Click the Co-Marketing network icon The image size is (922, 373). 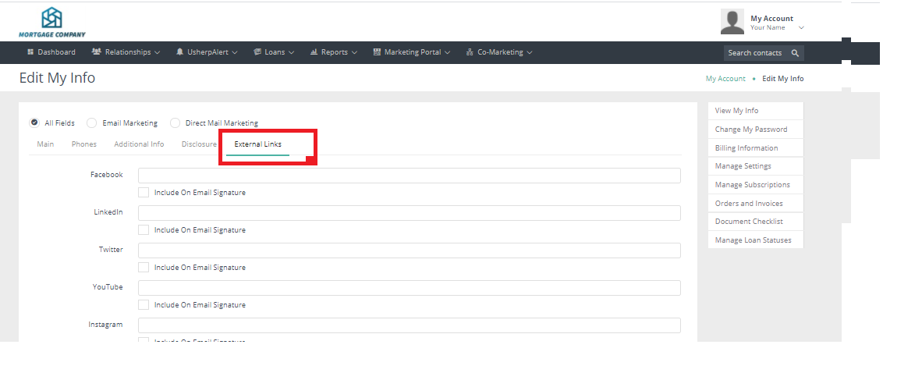click(470, 52)
